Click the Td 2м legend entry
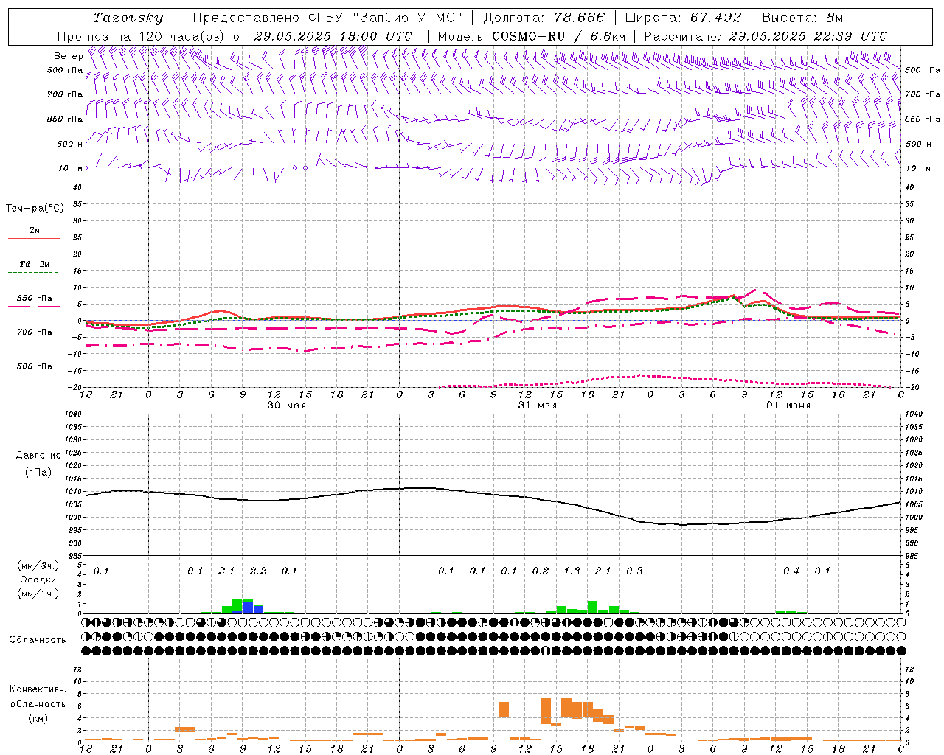 point(34,264)
